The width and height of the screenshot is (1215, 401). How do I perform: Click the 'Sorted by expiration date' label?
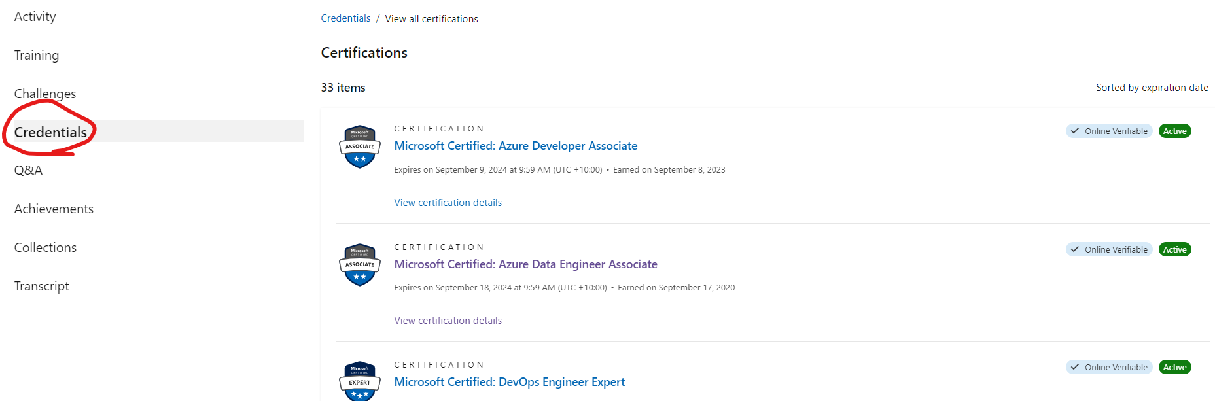1152,88
